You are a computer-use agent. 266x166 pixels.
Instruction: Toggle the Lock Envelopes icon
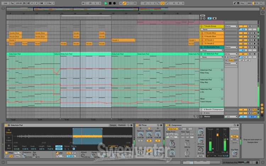pos(215,18)
